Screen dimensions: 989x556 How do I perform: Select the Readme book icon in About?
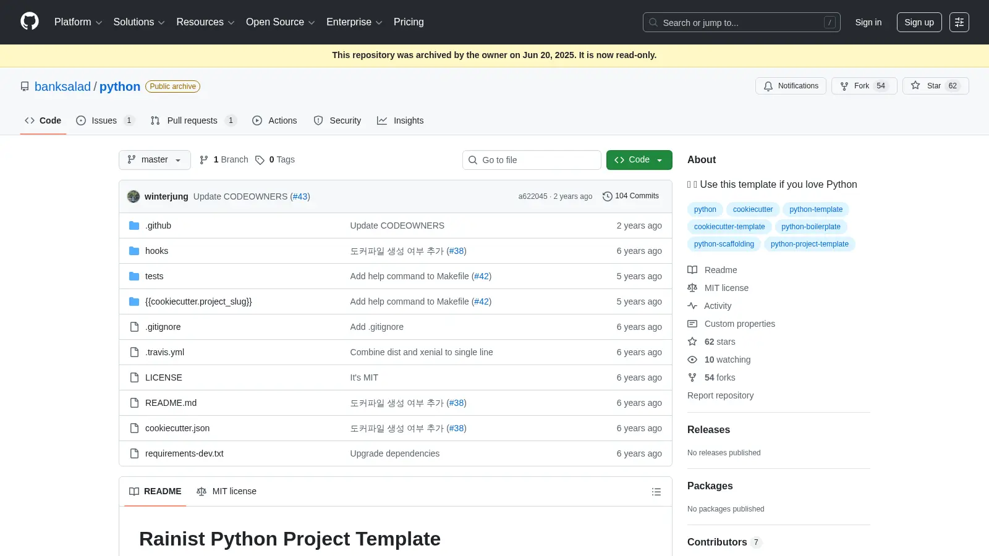coord(692,270)
